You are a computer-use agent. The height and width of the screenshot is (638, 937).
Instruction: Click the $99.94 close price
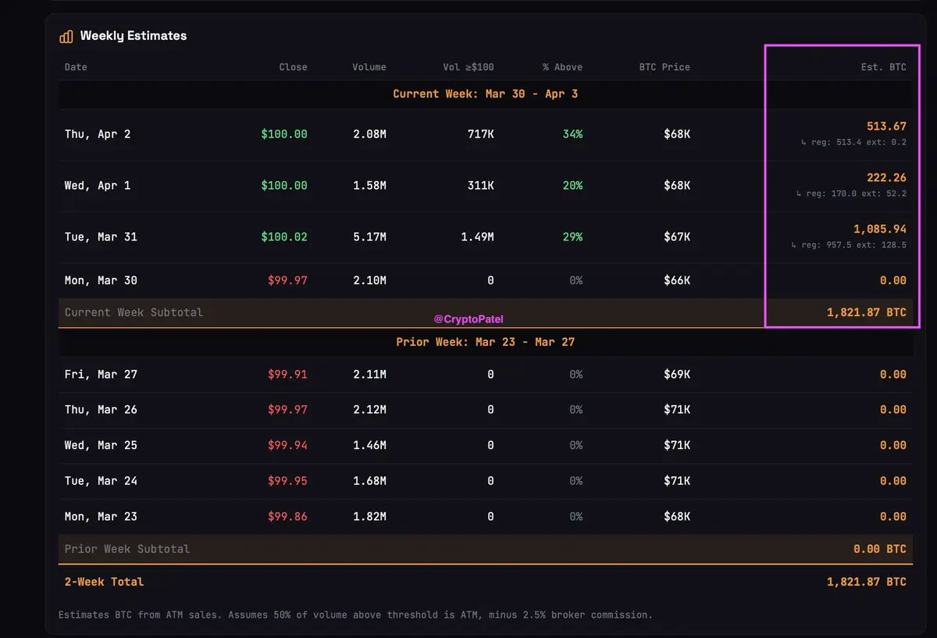[287, 446]
